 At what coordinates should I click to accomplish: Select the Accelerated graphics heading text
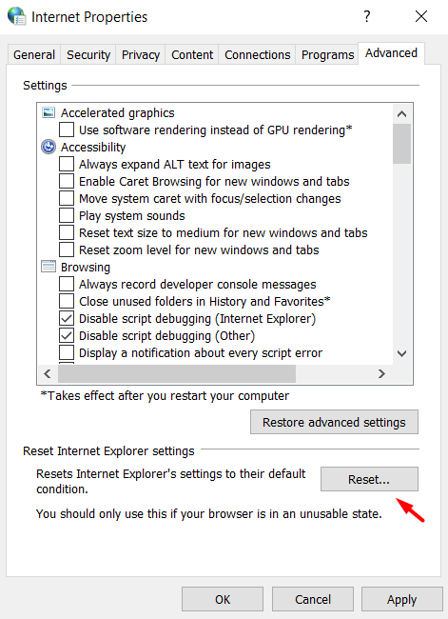118,113
